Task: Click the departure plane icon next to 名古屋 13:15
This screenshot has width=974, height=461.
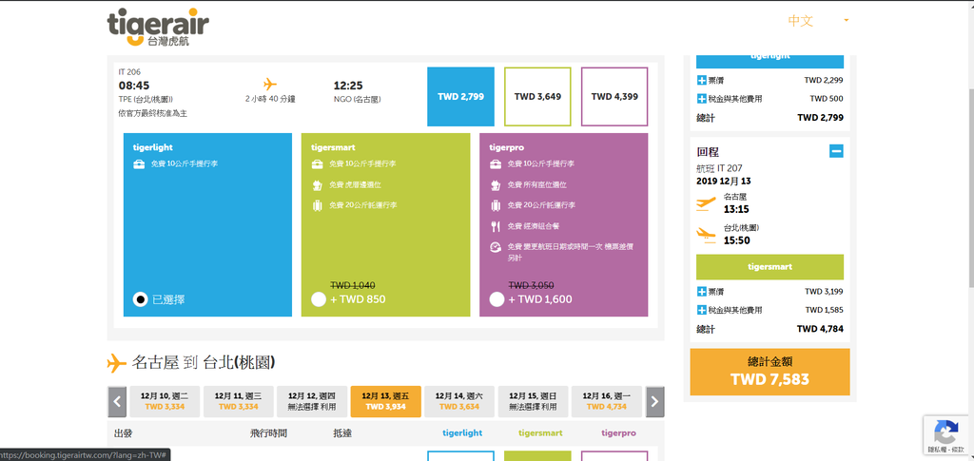Action: pos(707,202)
